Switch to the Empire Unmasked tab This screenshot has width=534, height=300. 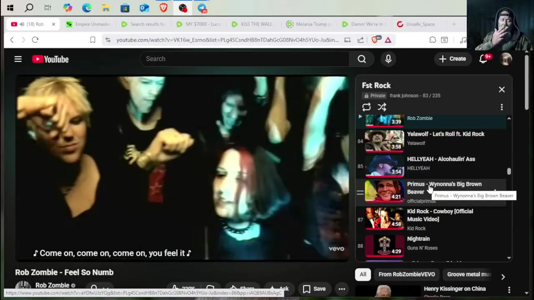click(x=88, y=24)
